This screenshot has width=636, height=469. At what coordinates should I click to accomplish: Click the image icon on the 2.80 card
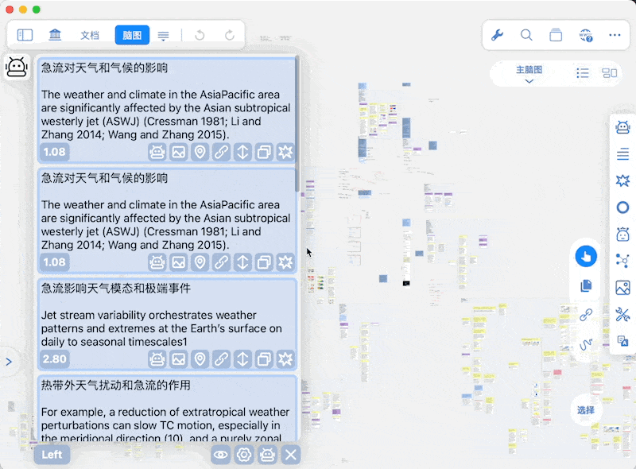(178, 359)
